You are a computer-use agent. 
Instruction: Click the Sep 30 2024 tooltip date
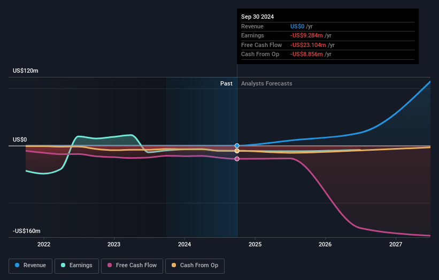coord(258,17)
